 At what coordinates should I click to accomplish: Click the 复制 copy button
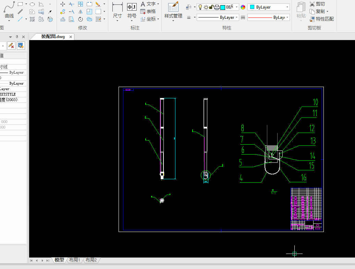coord(317,12)
